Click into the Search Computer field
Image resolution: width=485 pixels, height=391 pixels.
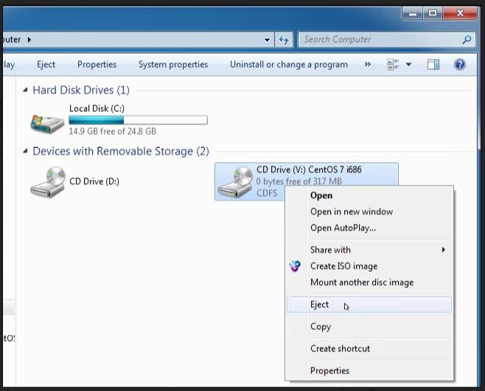coord(380,40)
